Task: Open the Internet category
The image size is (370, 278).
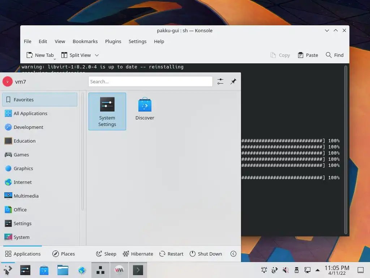Action: click(x=40, y=182)
